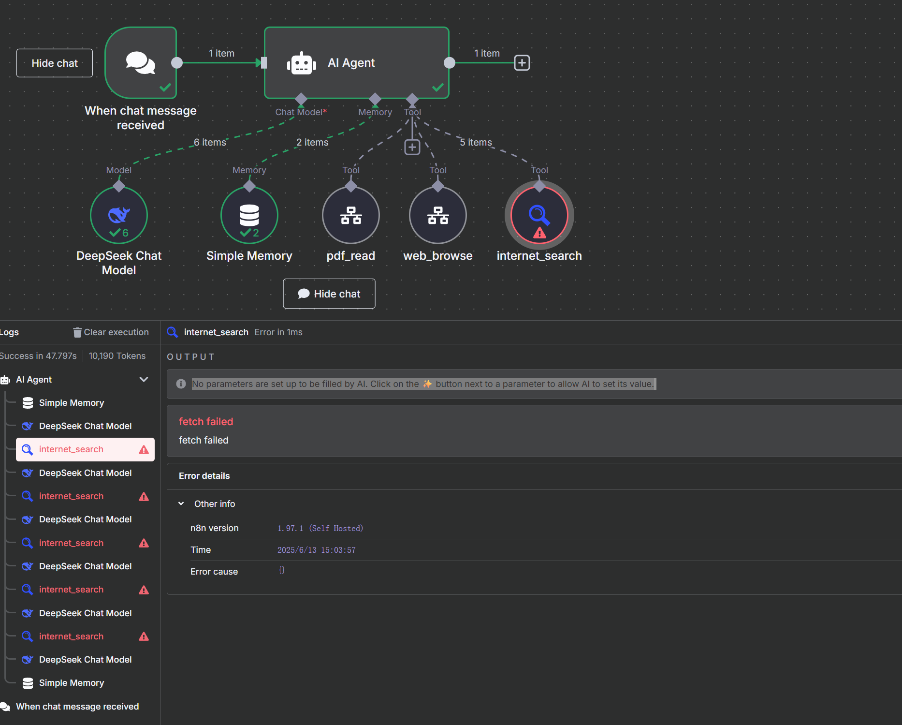This screenshot has height=725, width=902.
Task: Click the Time value 2025/6/13 15:03:57
Action: point(316,550)
